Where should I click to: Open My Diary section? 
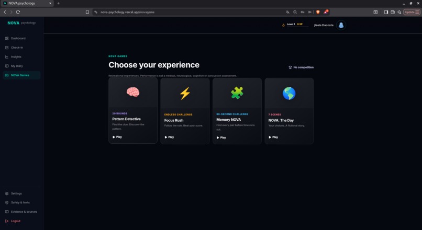pos(21,66)
